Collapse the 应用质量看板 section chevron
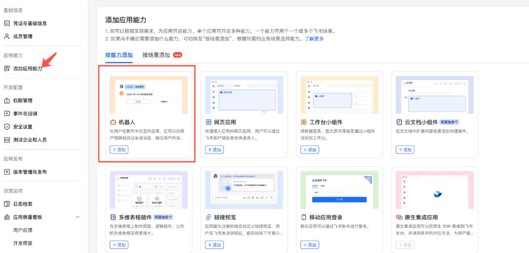529x253 pixels. click(78, 217)
